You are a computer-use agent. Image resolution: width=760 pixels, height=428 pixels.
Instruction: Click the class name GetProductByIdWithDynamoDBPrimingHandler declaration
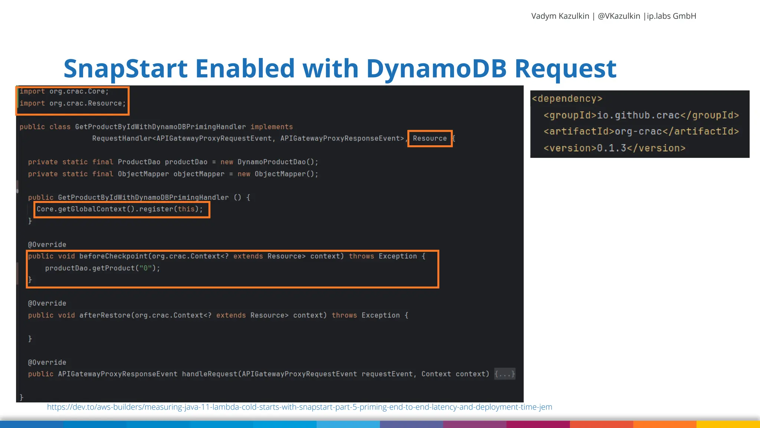point(160,127)
